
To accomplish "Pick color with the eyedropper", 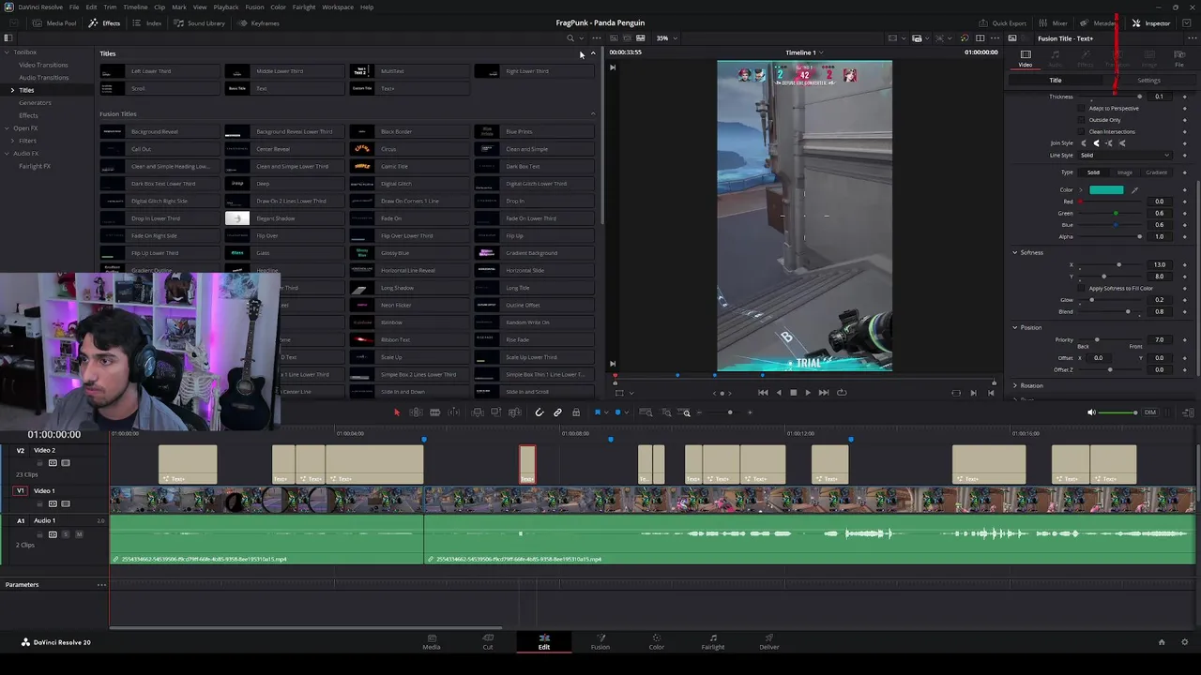I will [x=1134, y=190].
